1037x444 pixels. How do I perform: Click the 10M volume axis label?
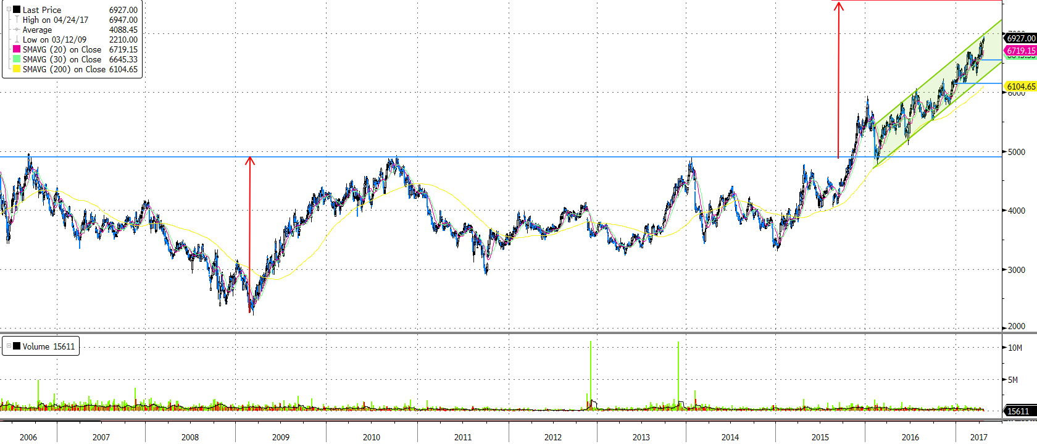1015,348
